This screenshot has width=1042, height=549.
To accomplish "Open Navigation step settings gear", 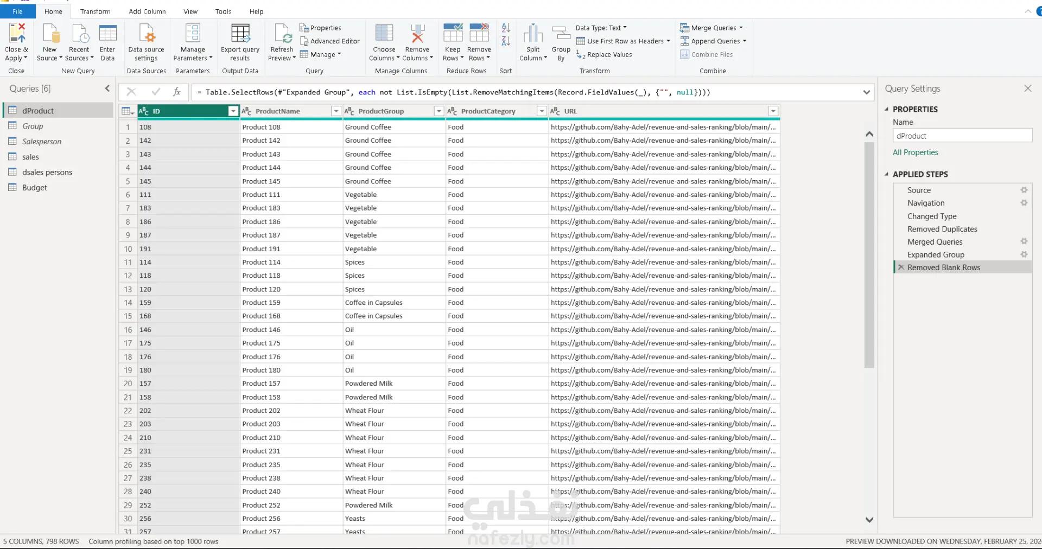I will click(1024, 203).
